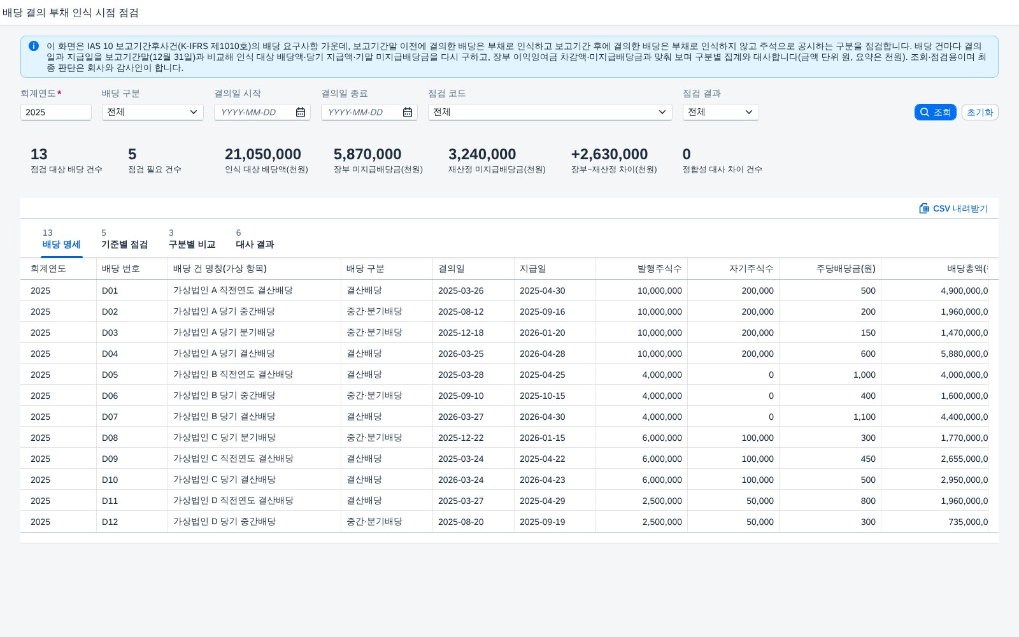Click 가상법인 C 당기 결산배당 row
This screenshot has height=637, width=1019.
point(509,480)
